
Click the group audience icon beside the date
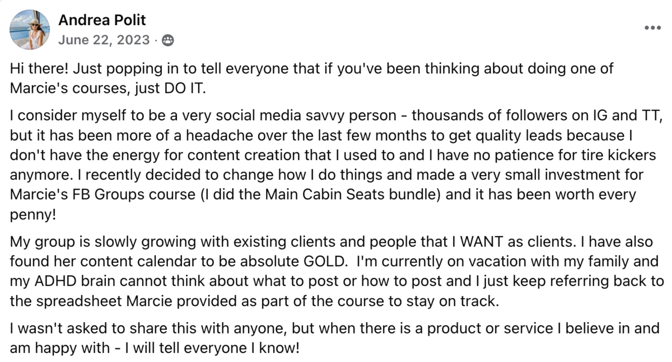(x=167, y=40)
